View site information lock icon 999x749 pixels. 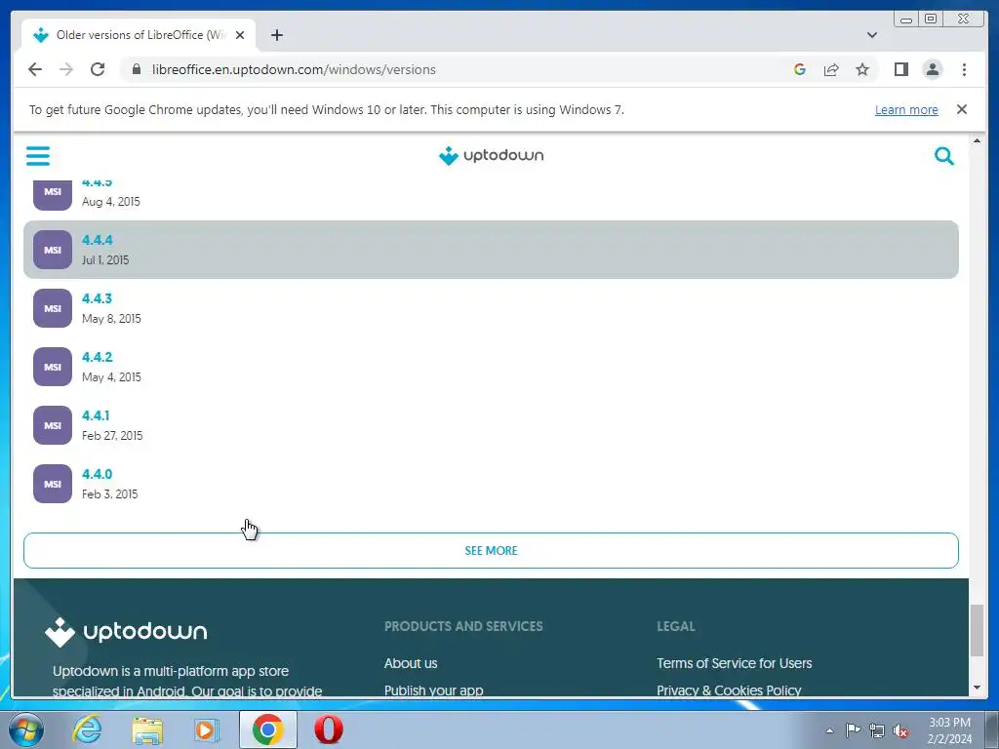point(136,69)
